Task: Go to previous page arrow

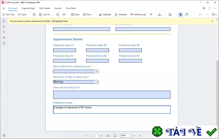Action: click(86, 136)
